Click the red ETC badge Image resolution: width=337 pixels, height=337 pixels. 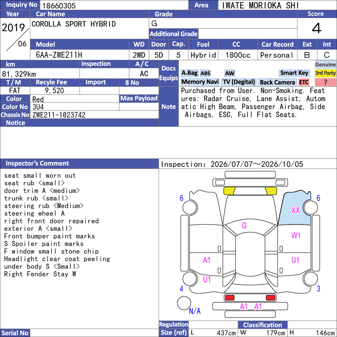pyautogui.click(x=304, y=82)
